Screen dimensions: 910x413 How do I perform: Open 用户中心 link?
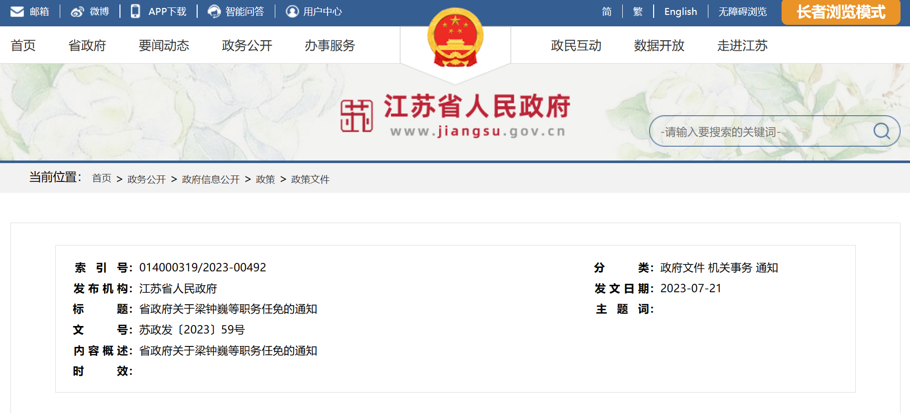[x=323, y=11]
